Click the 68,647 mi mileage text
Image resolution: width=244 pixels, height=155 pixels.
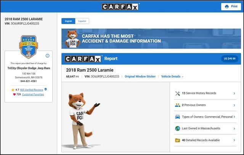coord(72,76)
